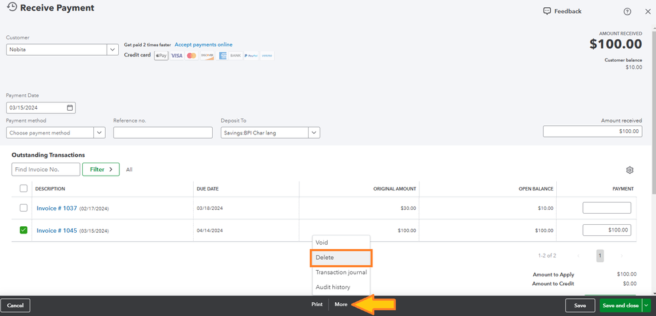Click the Receive Payment history clock icon
The height and width of the screenshot is (316, 656).
(12, 7)
